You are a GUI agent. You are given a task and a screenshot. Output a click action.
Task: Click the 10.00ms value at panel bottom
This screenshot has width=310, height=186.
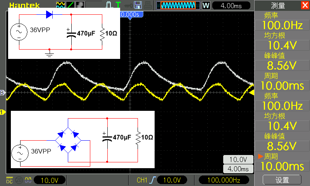click(282, 166)
